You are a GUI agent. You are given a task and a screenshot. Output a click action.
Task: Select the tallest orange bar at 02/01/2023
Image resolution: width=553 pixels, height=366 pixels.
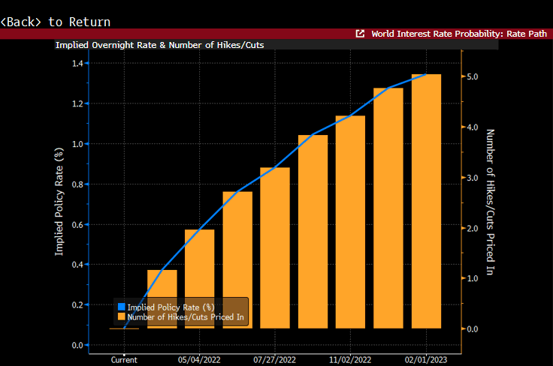426,201
